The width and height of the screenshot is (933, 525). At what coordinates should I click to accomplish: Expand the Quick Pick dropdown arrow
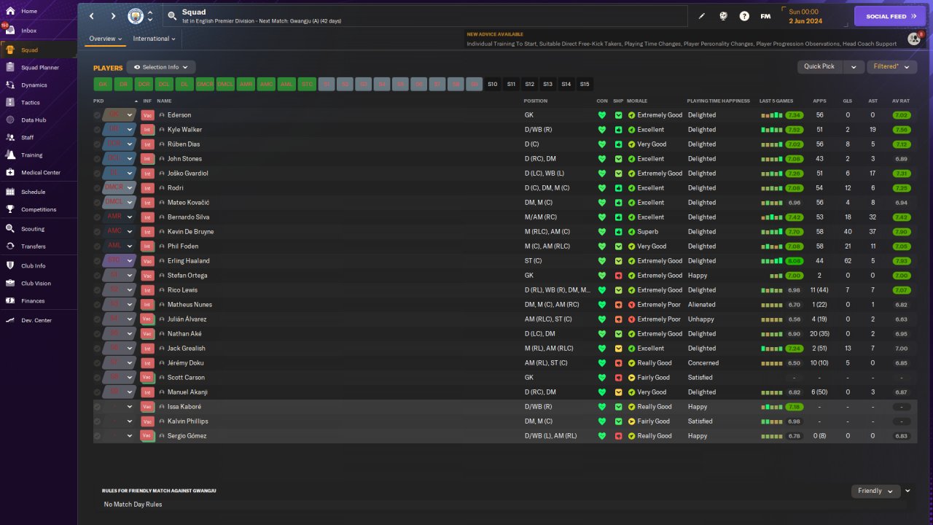pyautogui.click(x=854, y=66)
